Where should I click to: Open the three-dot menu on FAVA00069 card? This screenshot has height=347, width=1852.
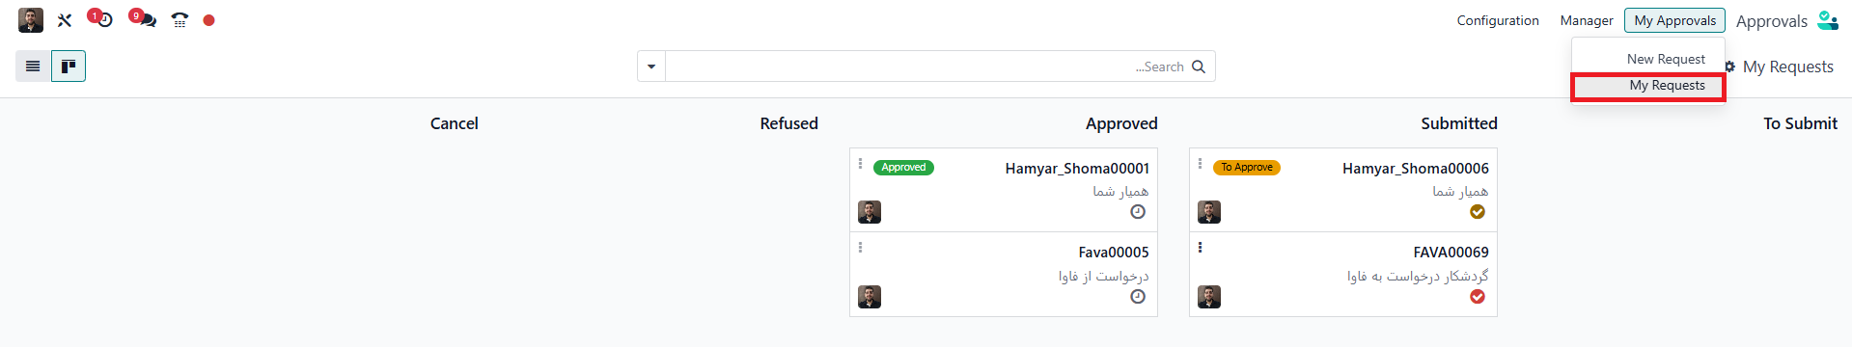pyautogui.click(x=1200, y=248)
